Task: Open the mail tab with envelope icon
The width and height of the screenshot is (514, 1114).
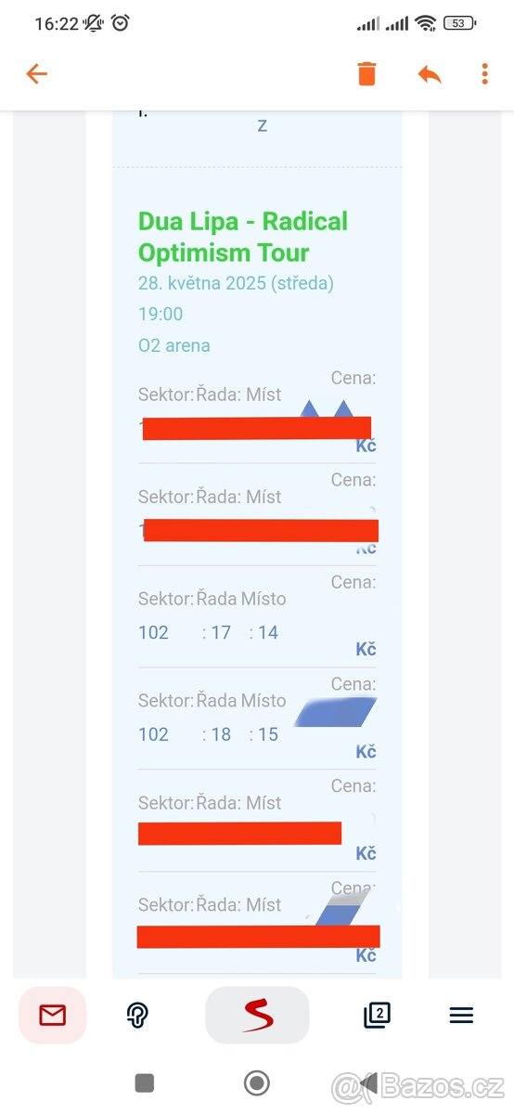Action: 53,1016
